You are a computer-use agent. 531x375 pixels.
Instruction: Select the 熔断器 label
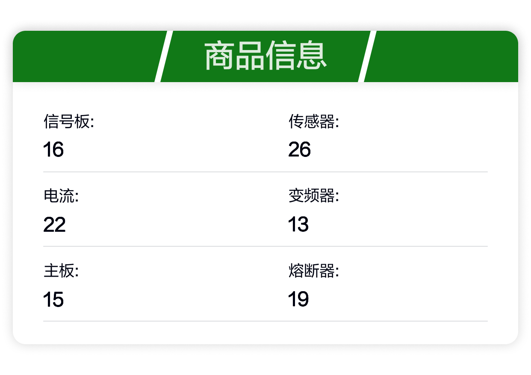(x=313, y=271)
